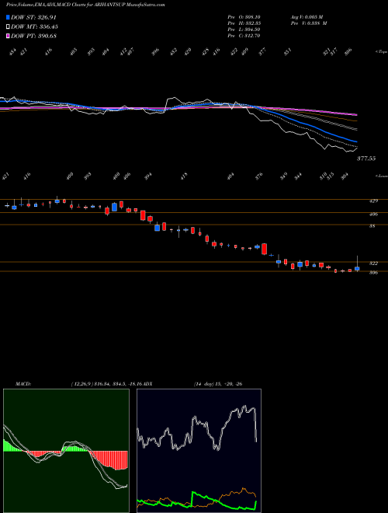This screenshot has width=388, height=513.
Task: Click the MACD: heading label
Action: [x=23, y=384]
